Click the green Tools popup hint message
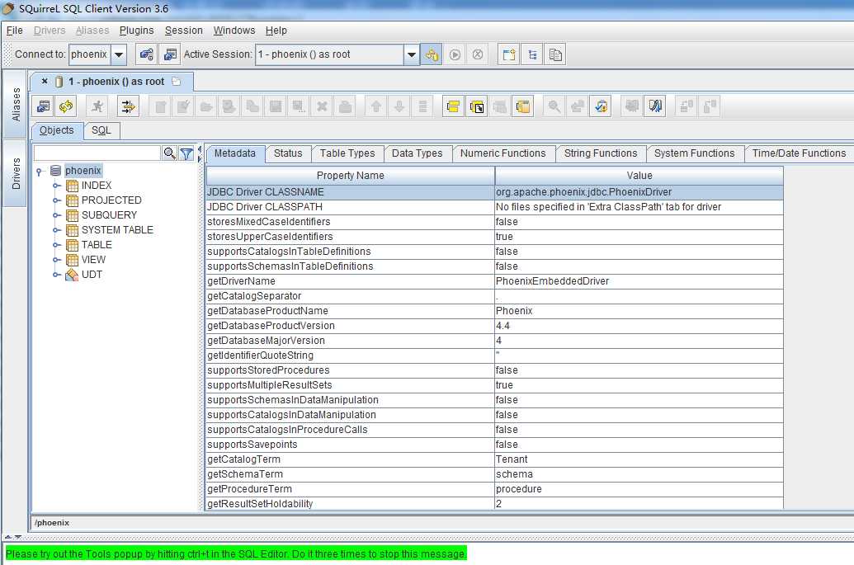The image size is (854, 565). (x=236, y=554)
